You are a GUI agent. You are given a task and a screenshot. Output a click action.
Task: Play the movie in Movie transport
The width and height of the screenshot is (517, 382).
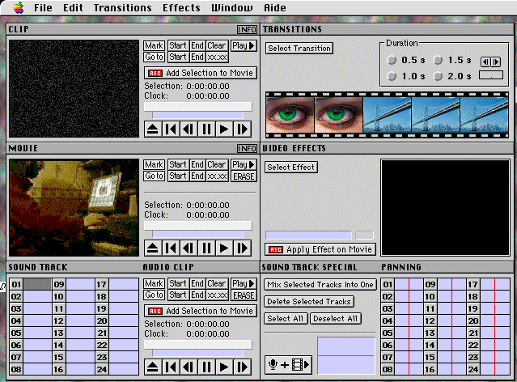[224, 248]
